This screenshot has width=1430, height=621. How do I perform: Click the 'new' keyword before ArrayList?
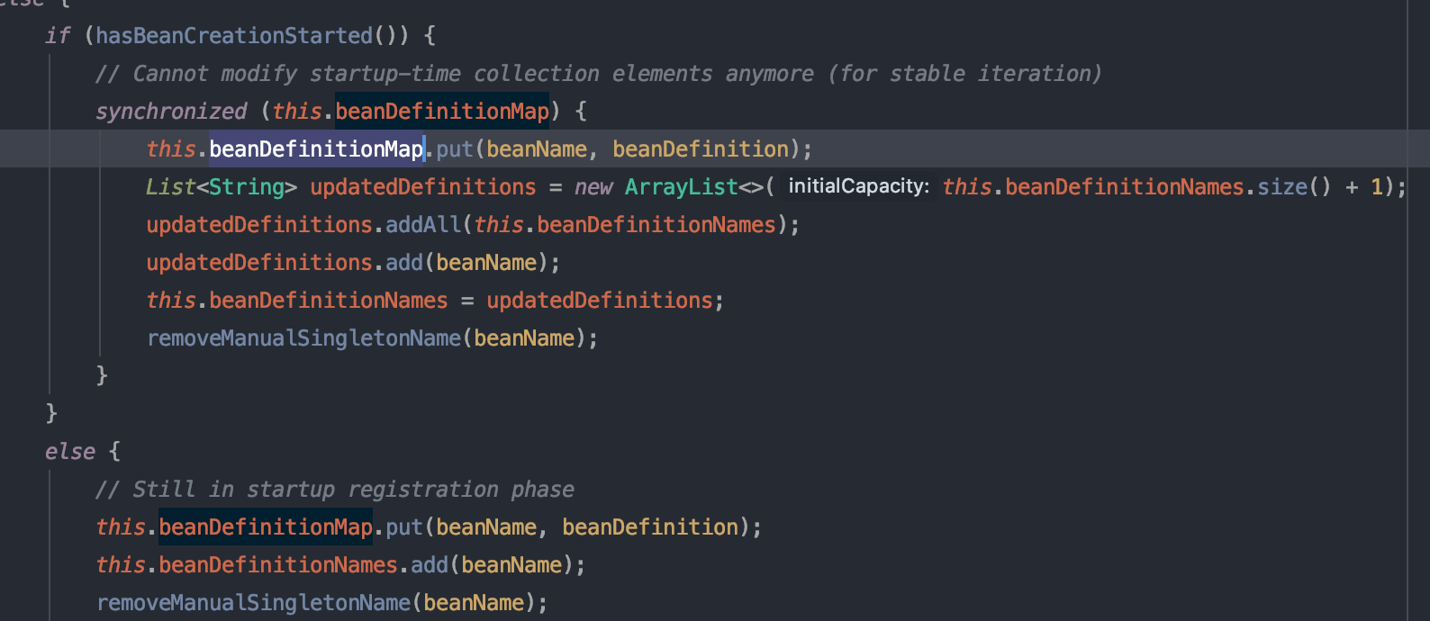(x=593, y=187)
